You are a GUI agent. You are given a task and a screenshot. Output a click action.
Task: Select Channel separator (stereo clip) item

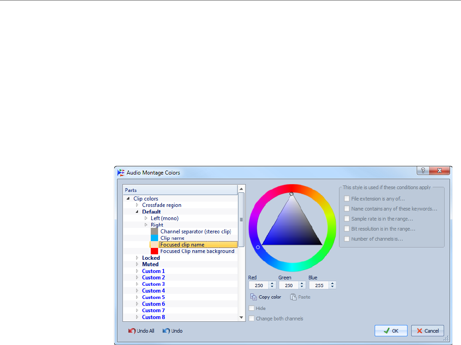196,232
